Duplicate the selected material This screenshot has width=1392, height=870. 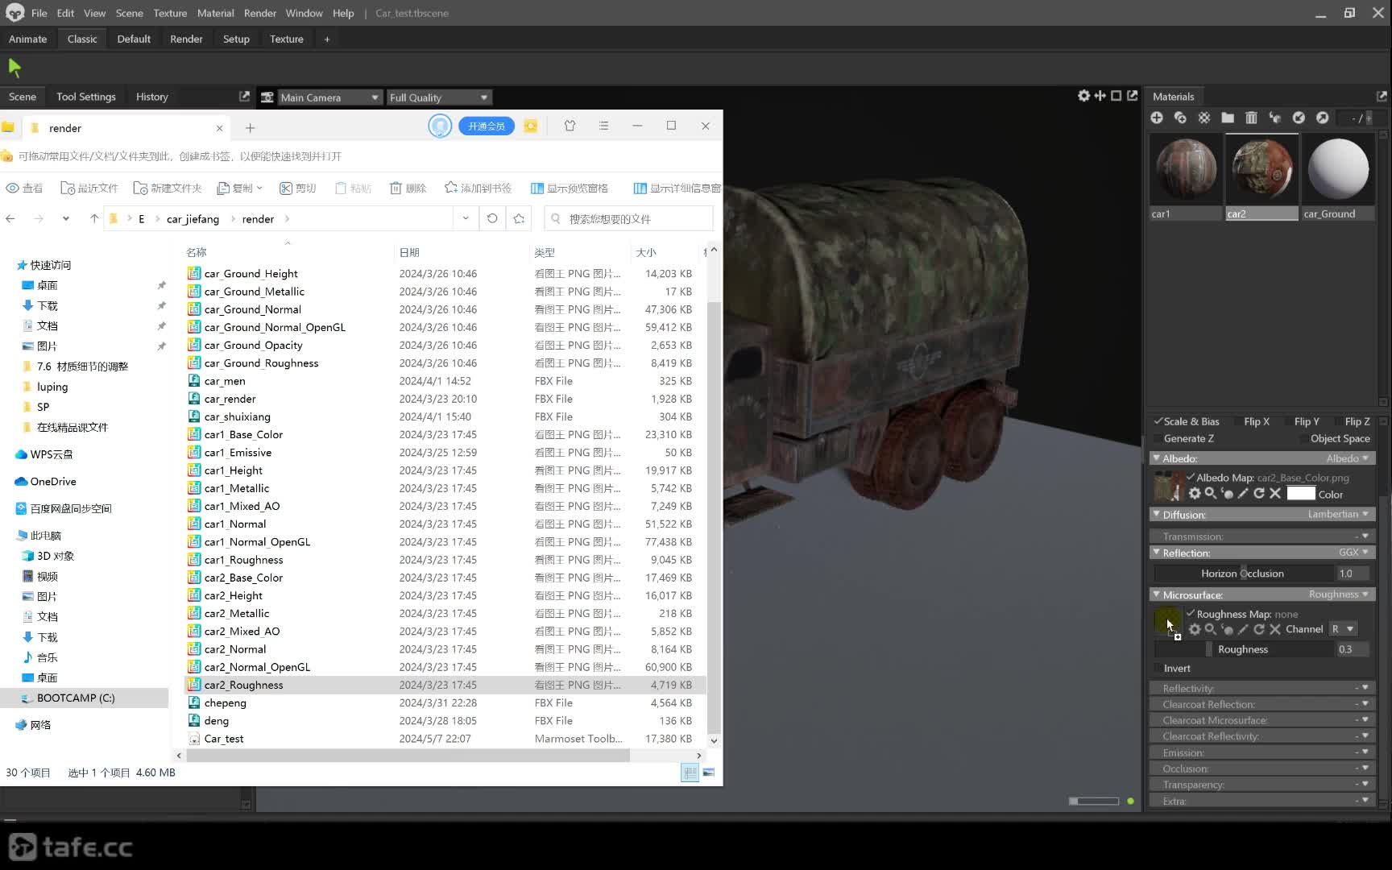pyautogui.click(x=1180, y=118)
